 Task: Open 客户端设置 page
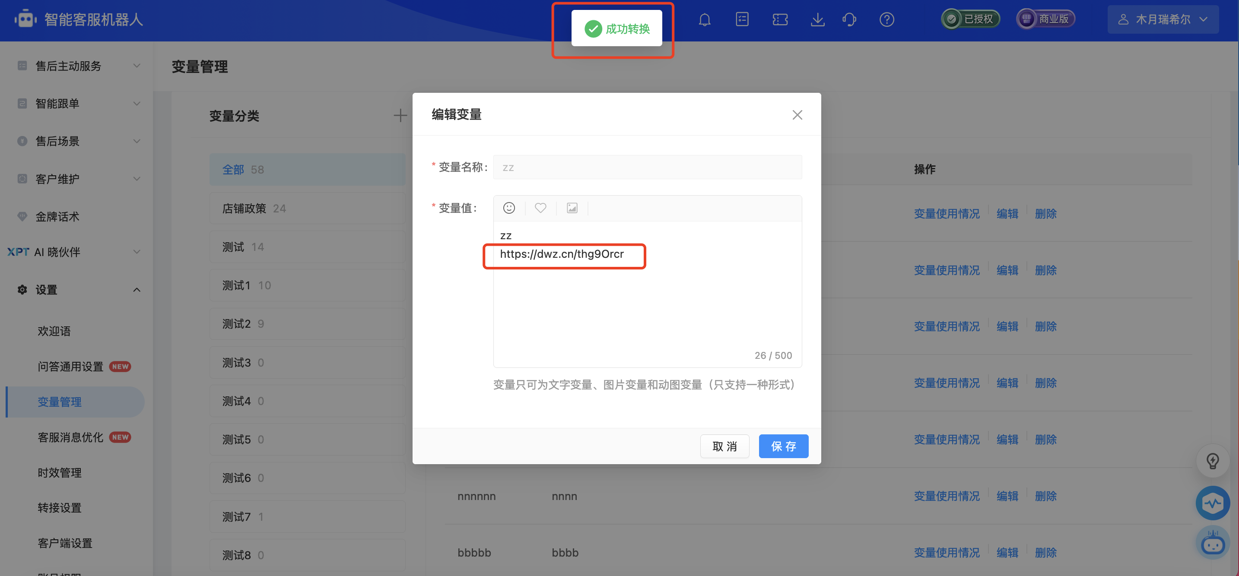(x=65, y=543)
